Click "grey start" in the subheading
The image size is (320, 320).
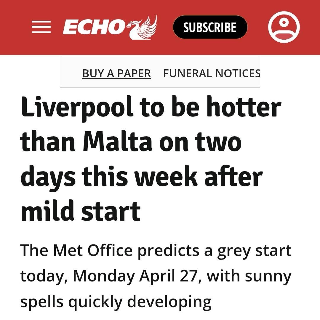pos(254,251)
